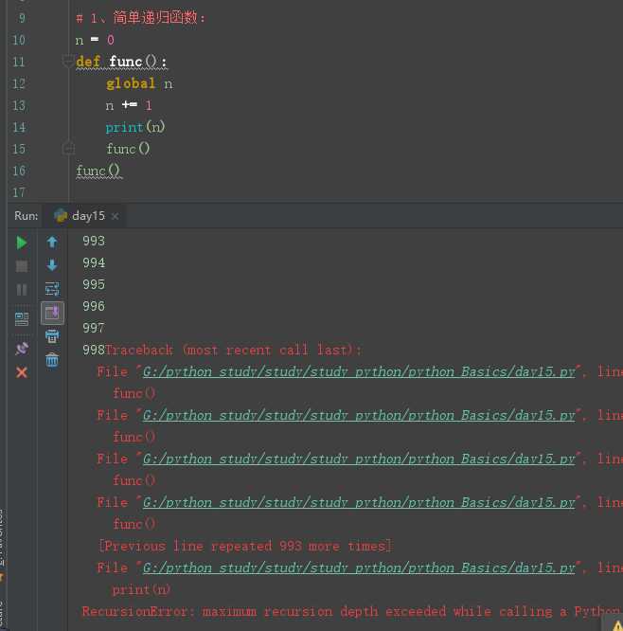The image size is (623, 631).
Task: Pin the Run tab with the pin icon
Action: pos(22,348)
